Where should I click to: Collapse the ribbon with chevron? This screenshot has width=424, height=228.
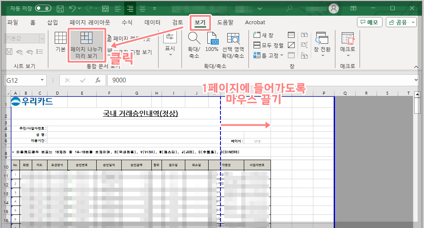tap(416, 67)
